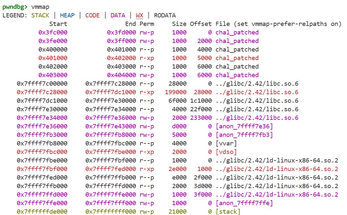Click size value 21000
The width and height of the screenshot is (347, 215).
point(178,212)
